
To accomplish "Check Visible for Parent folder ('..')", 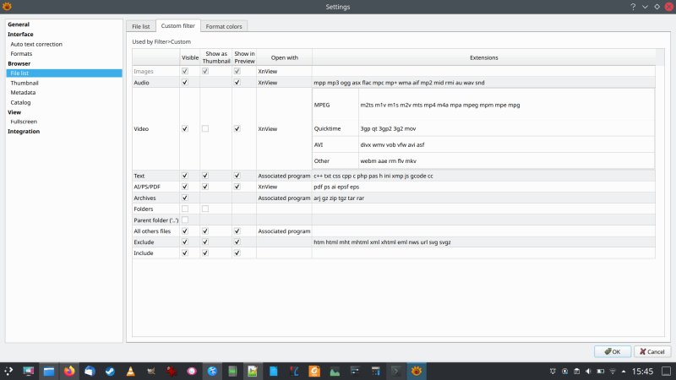I will click(185, 220).
